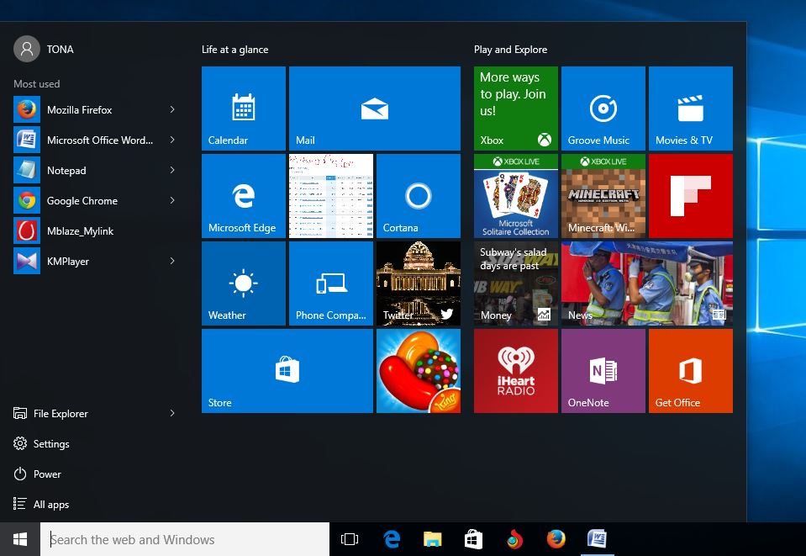This screenshot has height=556, width=806.
Task: Open Task View in taskbar
Action: (x=350, y=540)
